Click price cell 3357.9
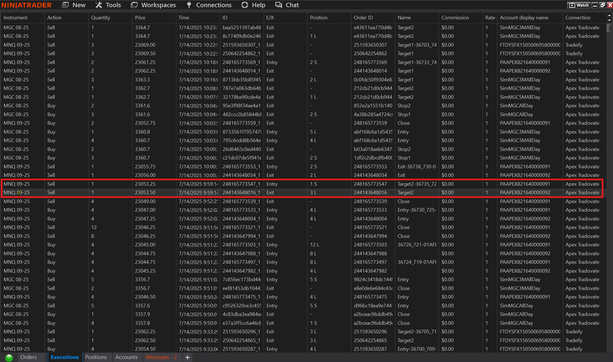Screen dimensions: 613x362 154,314
